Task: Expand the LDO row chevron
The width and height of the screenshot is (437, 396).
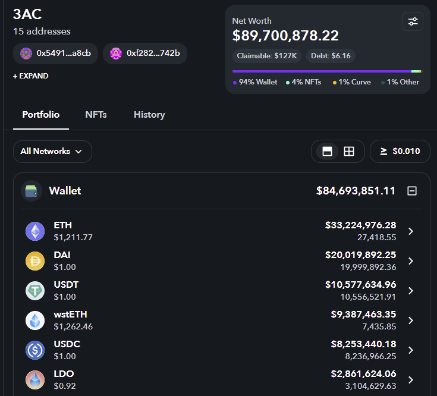Action: [x=410, y=380]
